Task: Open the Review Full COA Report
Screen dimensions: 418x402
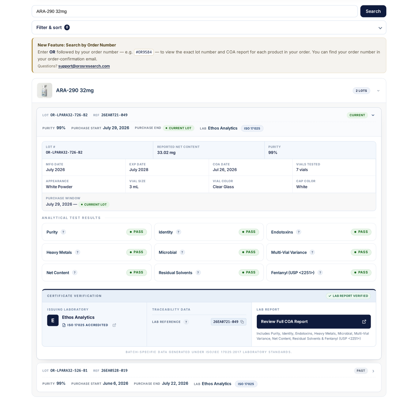Action: pyautogui.click(x=313, y=322)
